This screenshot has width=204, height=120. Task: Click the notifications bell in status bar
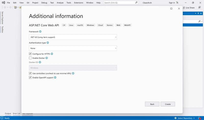point(199,118)
